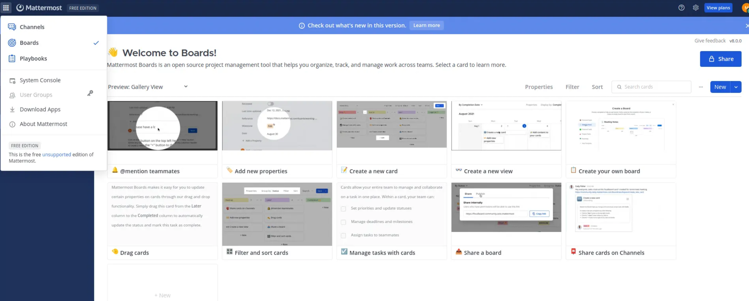Screen dimensions: 749x301
Task: Check the Manage deadlines and milestones box
Action: 343,222
